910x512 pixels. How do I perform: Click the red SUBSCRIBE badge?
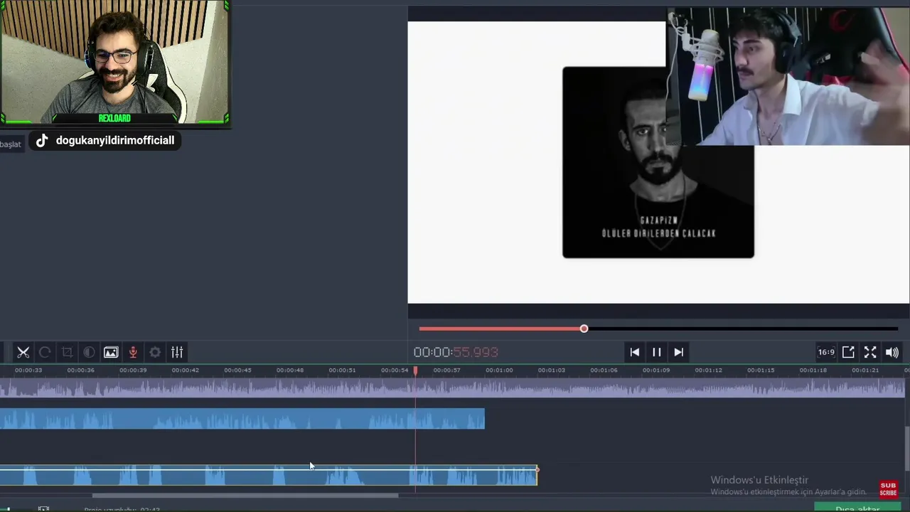tap(888, 489)
